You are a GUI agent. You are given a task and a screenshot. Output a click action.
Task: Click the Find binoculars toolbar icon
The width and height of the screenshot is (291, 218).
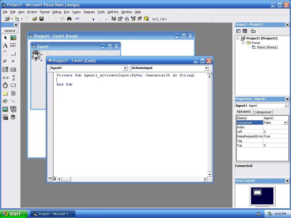click(x=69, y=19)
